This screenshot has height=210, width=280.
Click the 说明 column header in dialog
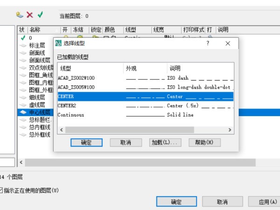(200, 68)
